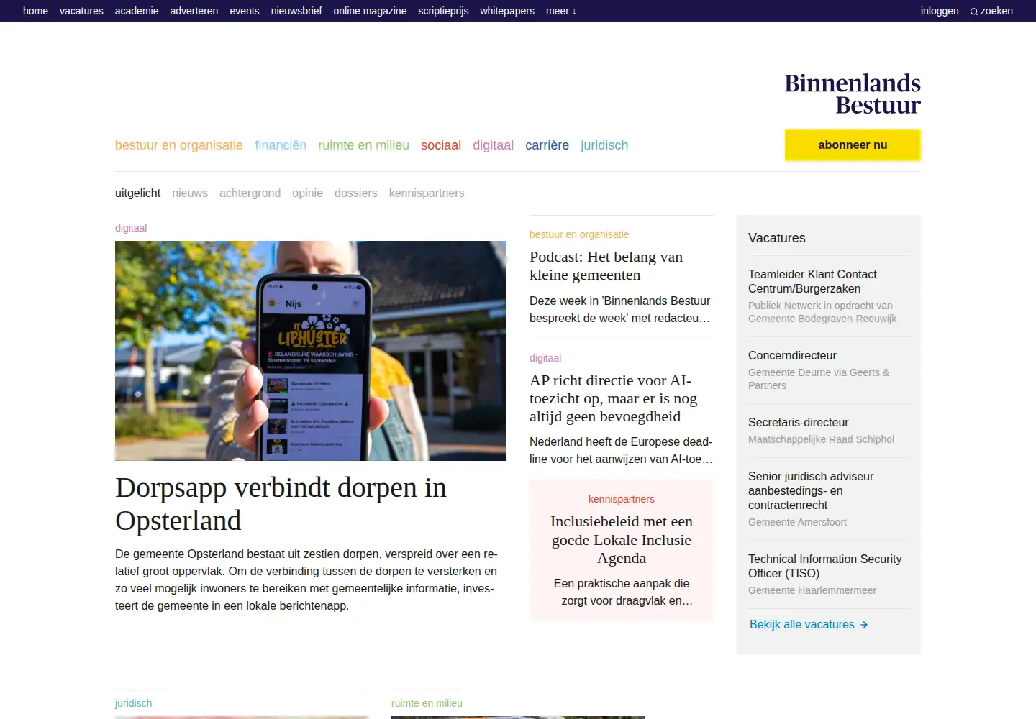Image resolution: width=1036 pixels, height=719 pixels.
Task: Switch to the uitgelicht tab
Action: tap(137, 193)
